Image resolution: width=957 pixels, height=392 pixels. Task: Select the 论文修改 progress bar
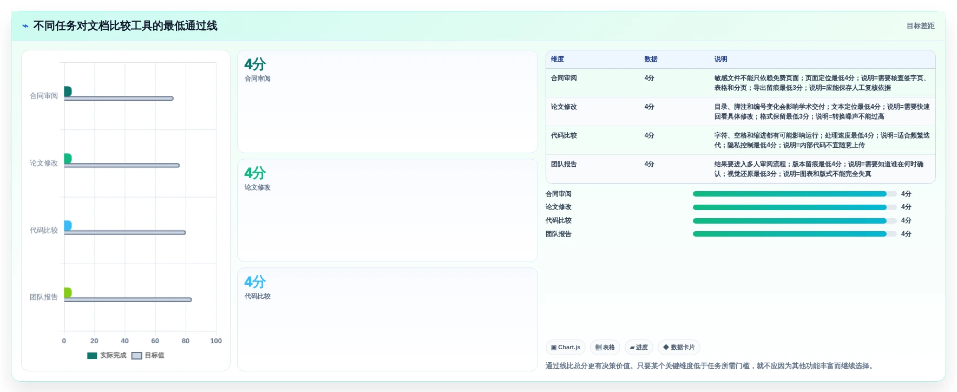point(795,207)
